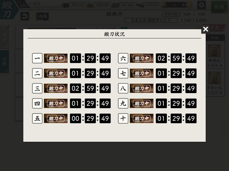Click the seconds digits 49 of slot 十
229x171 pixels.
191,119
